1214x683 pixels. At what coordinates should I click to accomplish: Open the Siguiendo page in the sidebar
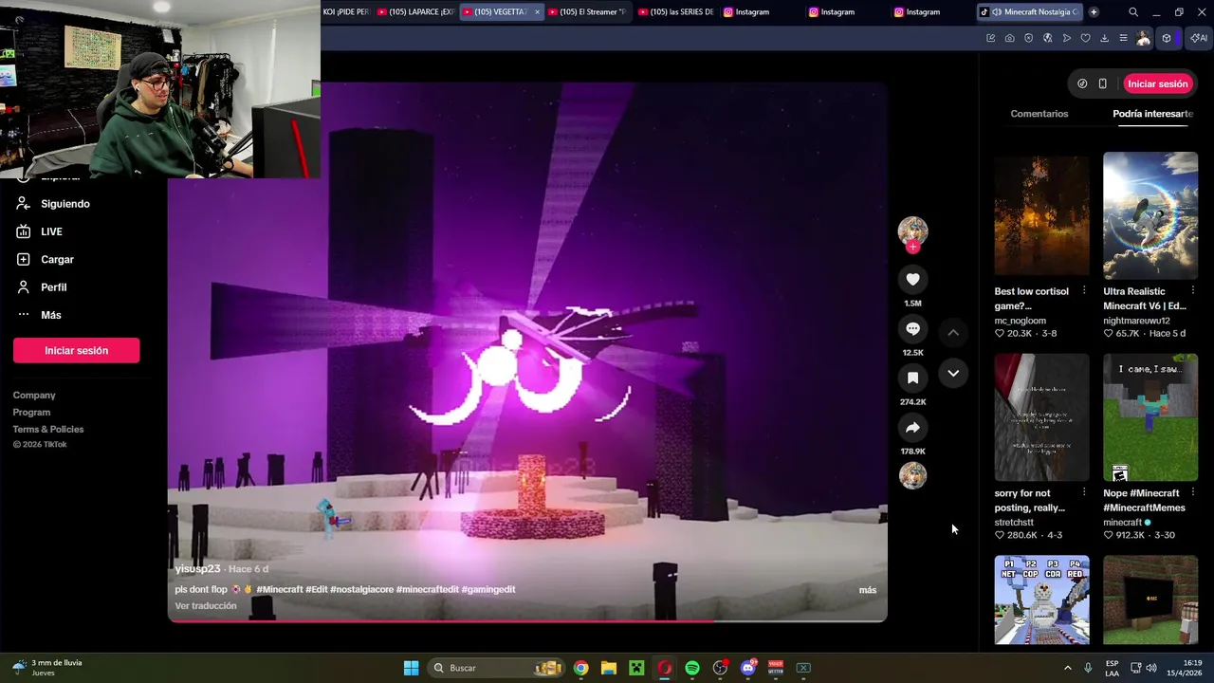[x=65, y=204]
